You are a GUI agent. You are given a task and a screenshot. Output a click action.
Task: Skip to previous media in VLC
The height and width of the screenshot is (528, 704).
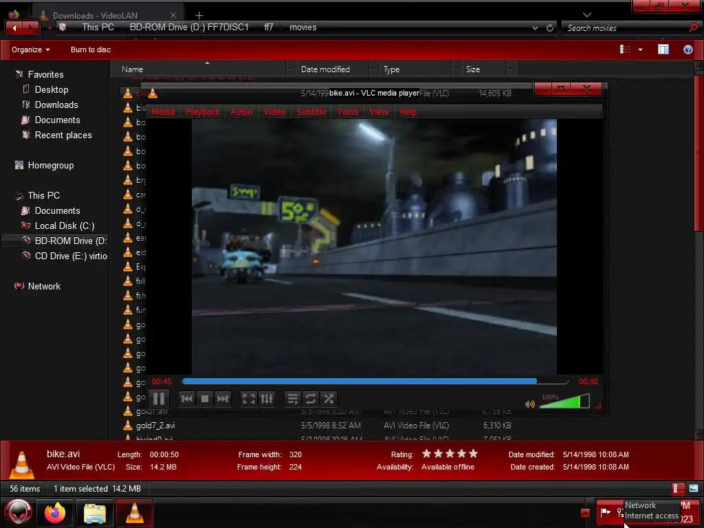pyautogui.click(x=187, y=399)
